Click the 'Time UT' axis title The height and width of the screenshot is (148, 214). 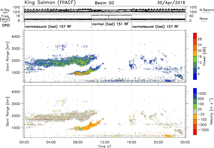[x=105, y=146]
